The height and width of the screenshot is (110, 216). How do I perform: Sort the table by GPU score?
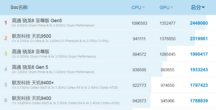pyautogui.click(x=166, y=8)
